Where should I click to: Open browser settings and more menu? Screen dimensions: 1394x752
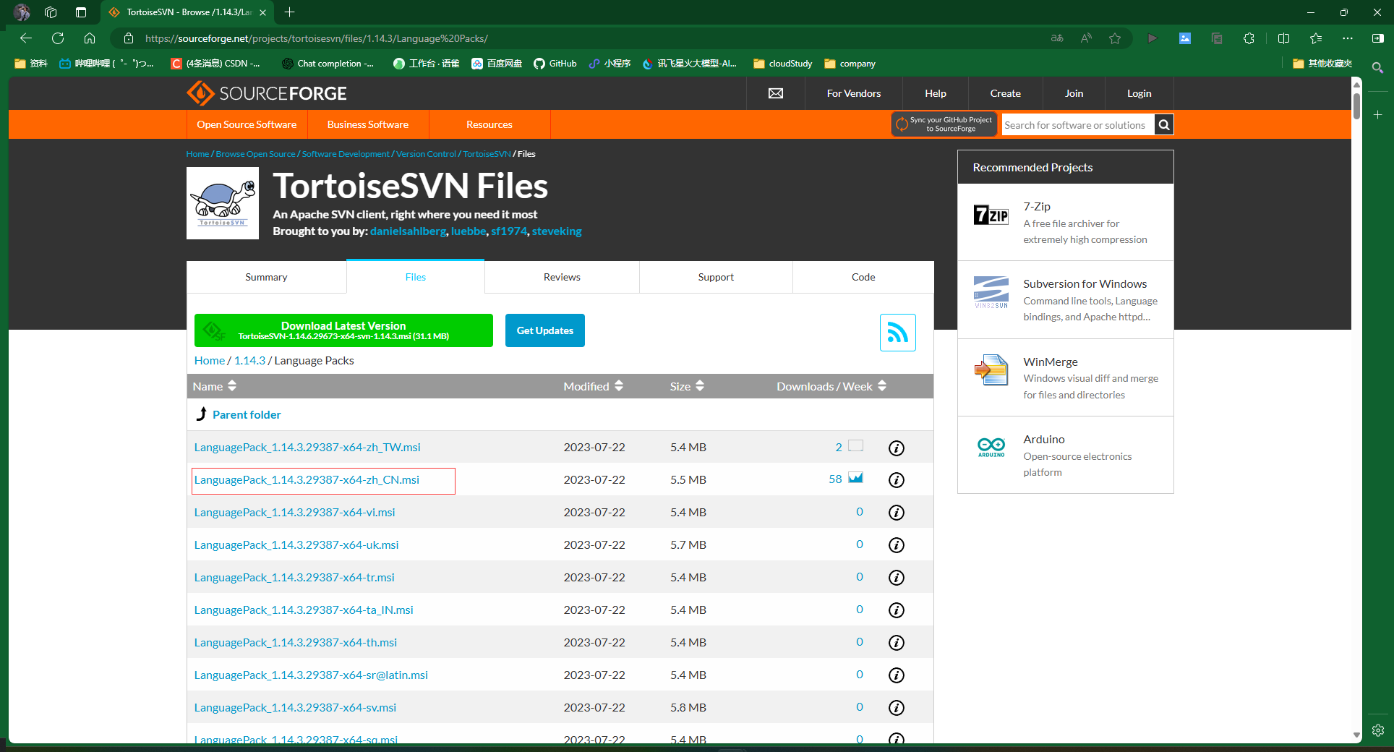click(x=1348, y=38)
